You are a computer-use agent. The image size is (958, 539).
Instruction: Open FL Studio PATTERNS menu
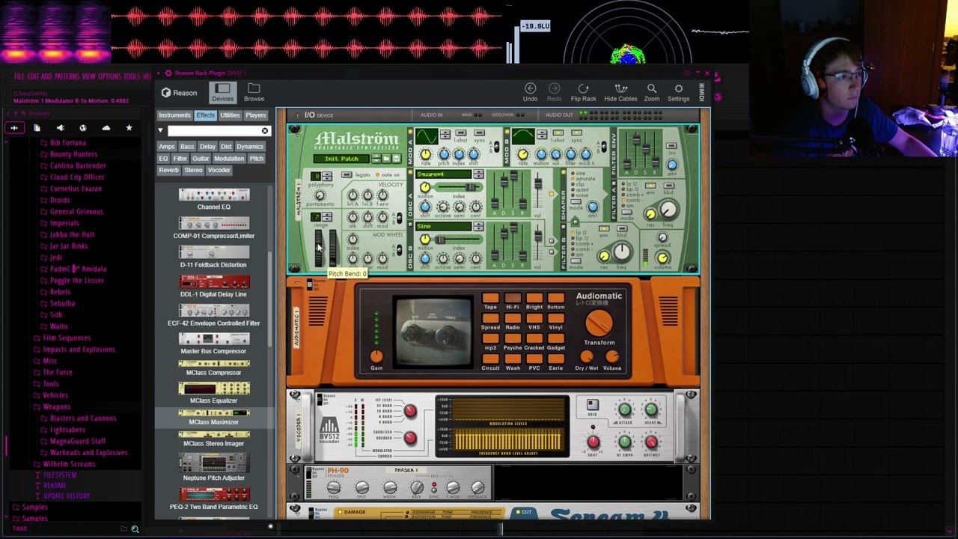pyautogui.click(x=67, y=76)
